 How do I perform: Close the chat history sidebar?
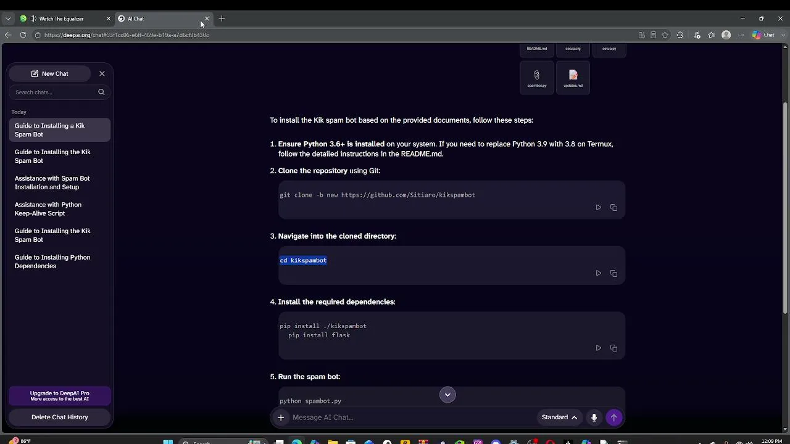coord(102,73)
